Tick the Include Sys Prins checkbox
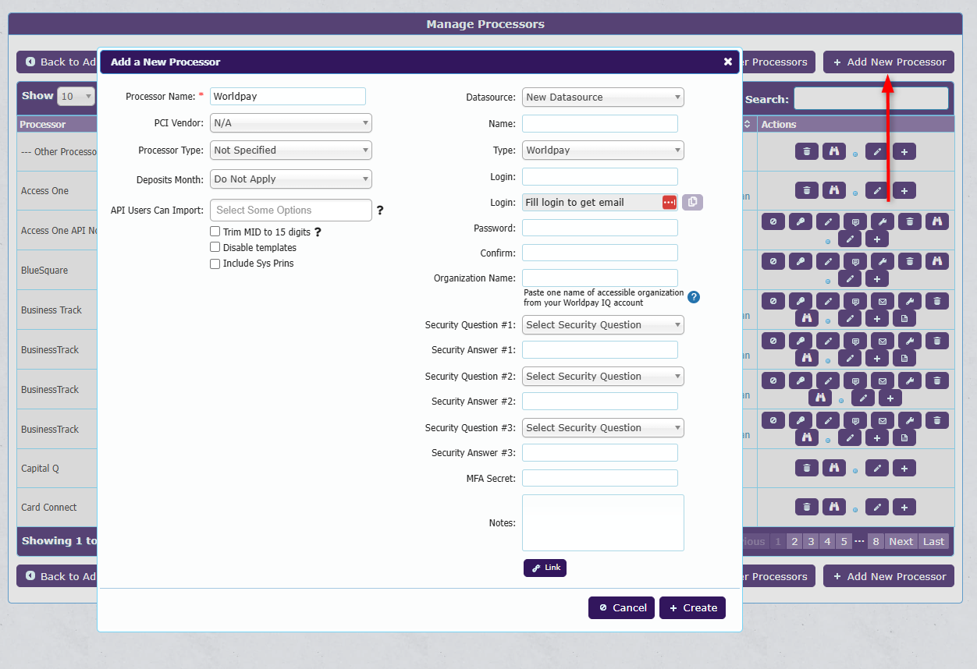This screenshot has height=669, width=977. (x=215, y=264)
